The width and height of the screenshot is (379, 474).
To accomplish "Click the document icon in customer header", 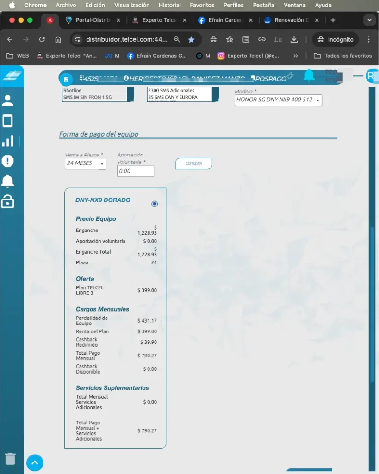I will pos(66,80).
